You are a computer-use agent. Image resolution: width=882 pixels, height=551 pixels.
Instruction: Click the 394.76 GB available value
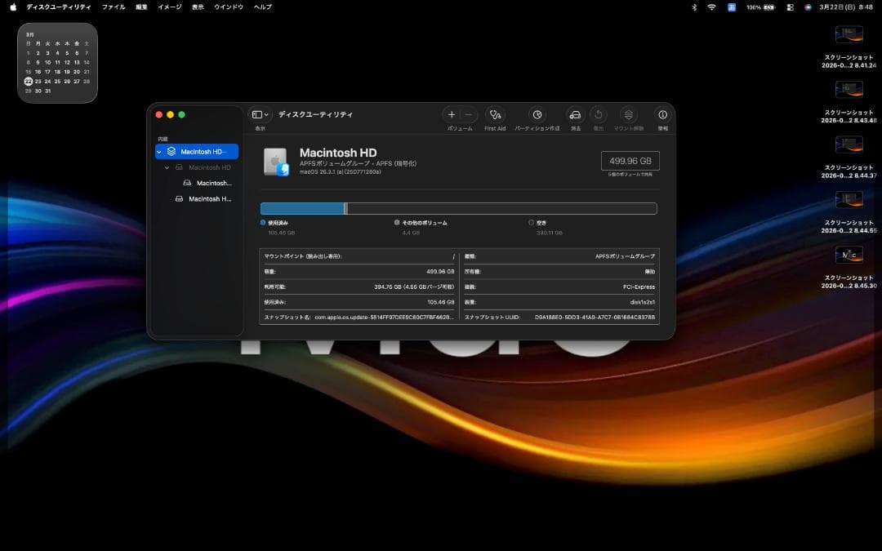[414, 287]
